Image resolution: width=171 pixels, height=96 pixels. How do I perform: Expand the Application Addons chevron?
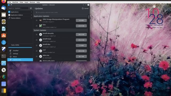[31, 15]
